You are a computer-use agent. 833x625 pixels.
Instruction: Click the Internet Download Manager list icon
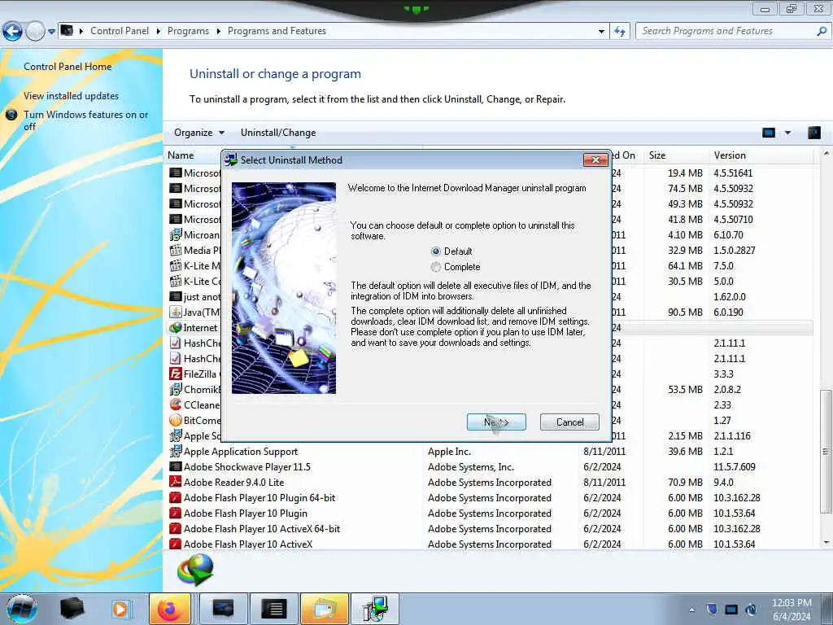(176, 327)
